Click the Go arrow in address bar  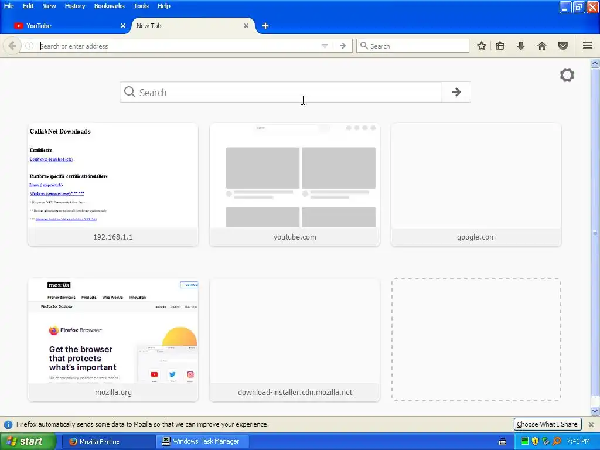pyautogui.click(x=342, y=46)
